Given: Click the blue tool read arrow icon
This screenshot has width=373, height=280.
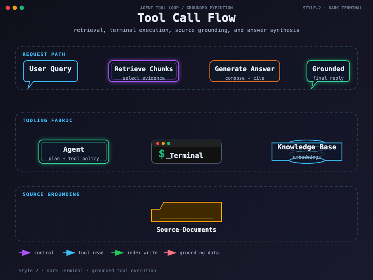Looking at the screenshot, I should tap(69, 253).
